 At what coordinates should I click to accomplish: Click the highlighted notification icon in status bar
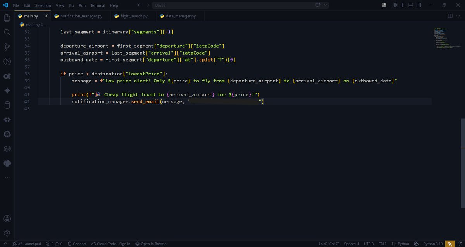(x=449, y=244)
